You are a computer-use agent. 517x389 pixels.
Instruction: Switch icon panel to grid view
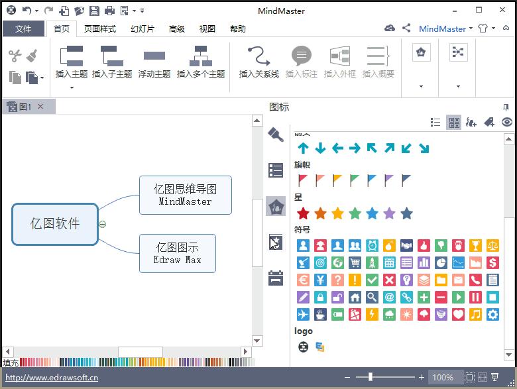(x=454, y=123)
